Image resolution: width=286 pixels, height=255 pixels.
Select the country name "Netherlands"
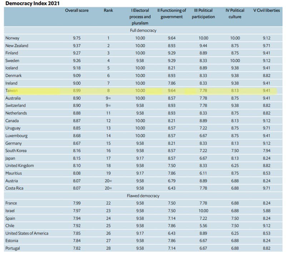(16, 113)
